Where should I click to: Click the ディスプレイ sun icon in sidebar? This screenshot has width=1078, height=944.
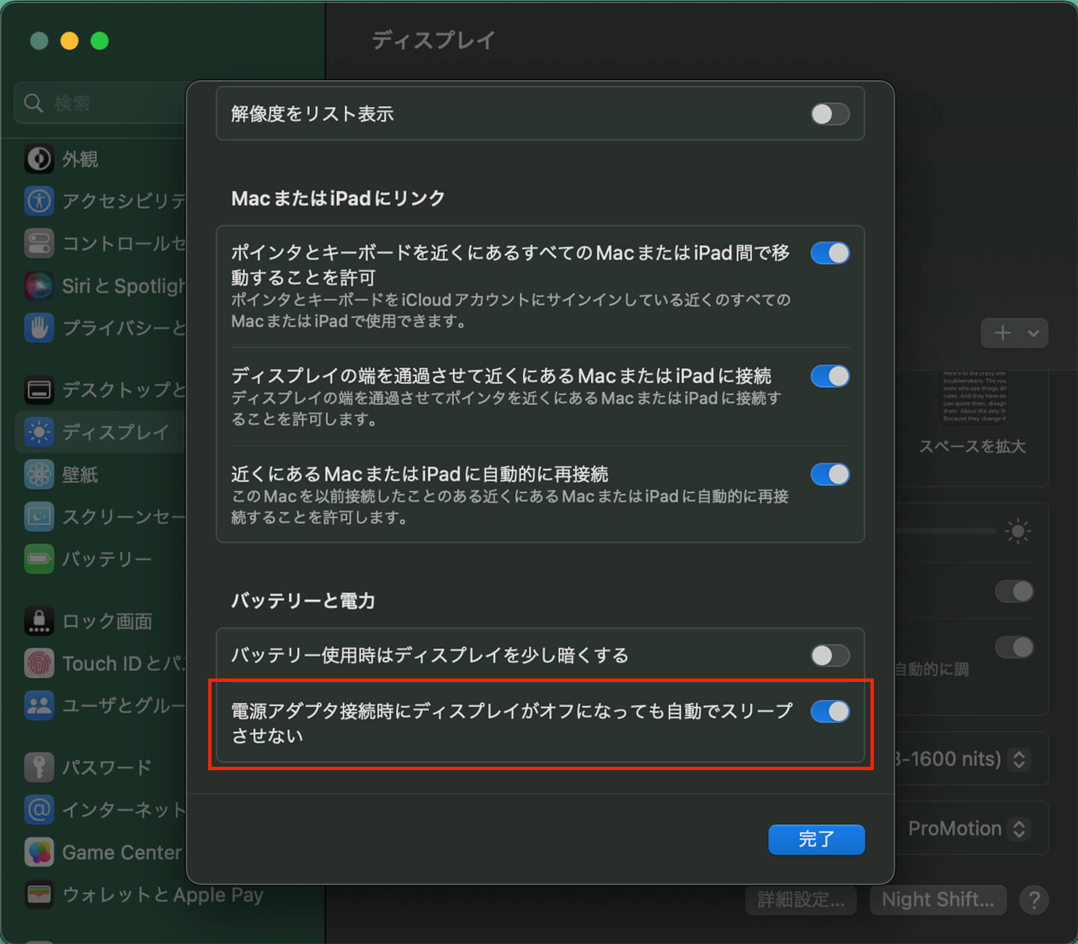click(x=39, y=432)
